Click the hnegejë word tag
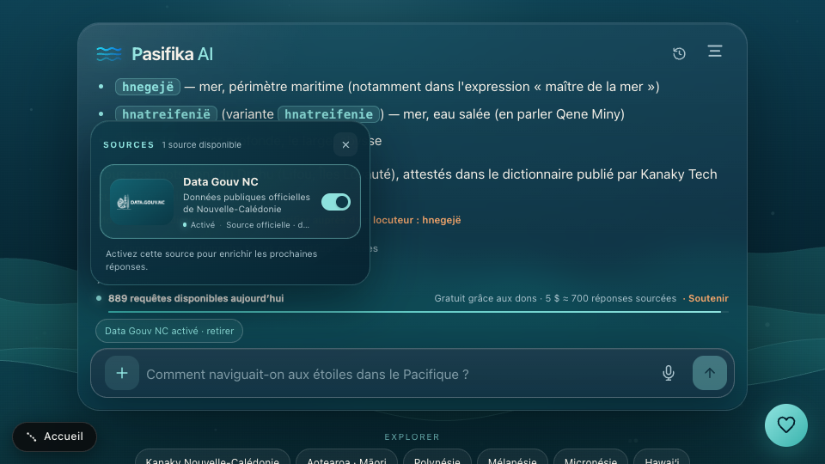This screenshot has width=825, height=464. click(148, 87)
